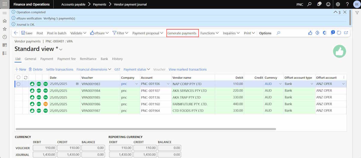
Task: Open Validate dropdown menu
Action: 78,33
